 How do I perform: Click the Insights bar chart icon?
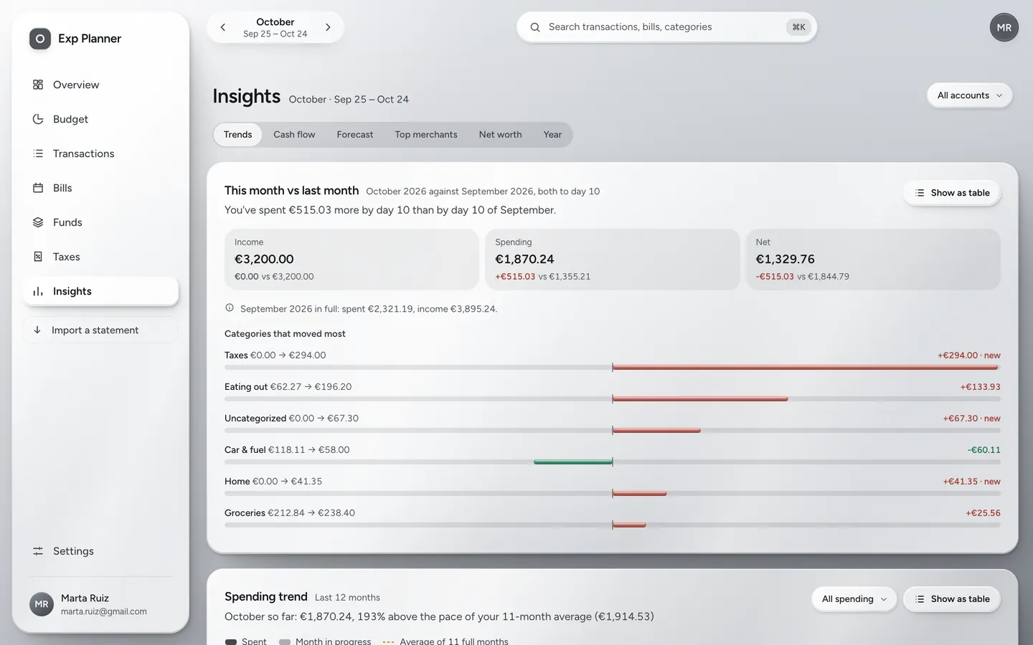[x=38, y=291]
